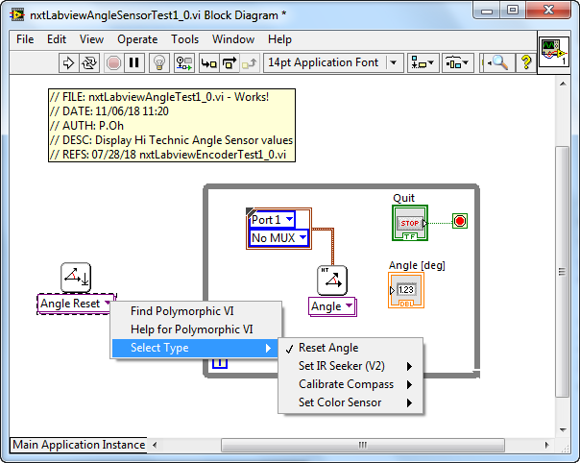580x463 pixels.
Task: Open the Operate menu
Action: click(x=137, y=39)
